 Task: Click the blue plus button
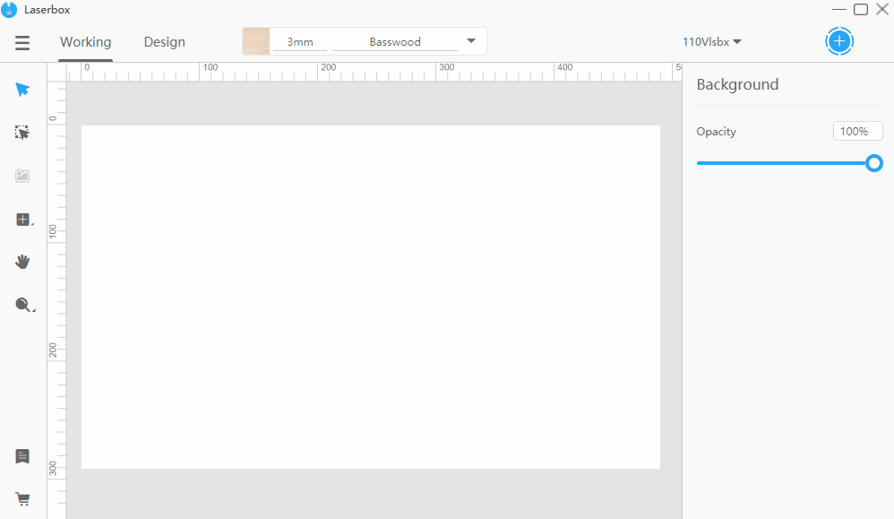point(839,41)
